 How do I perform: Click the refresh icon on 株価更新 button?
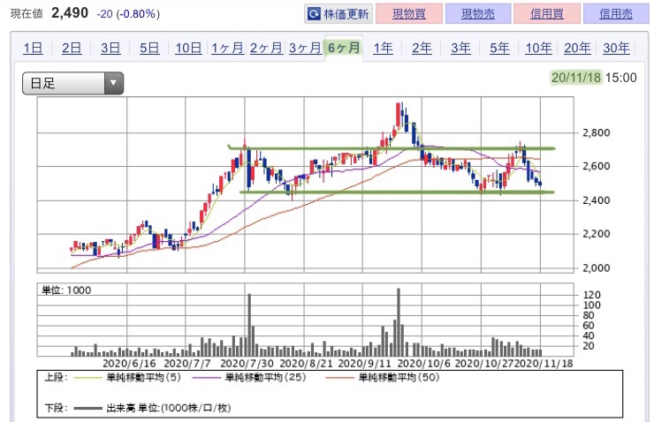tap(314, 14)
